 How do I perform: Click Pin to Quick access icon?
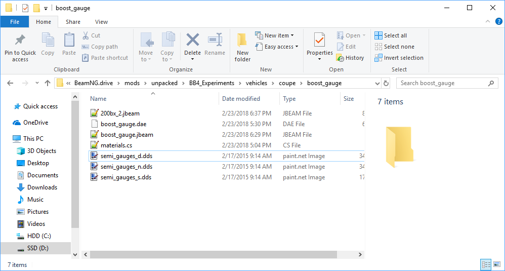(x=20, y=41)
